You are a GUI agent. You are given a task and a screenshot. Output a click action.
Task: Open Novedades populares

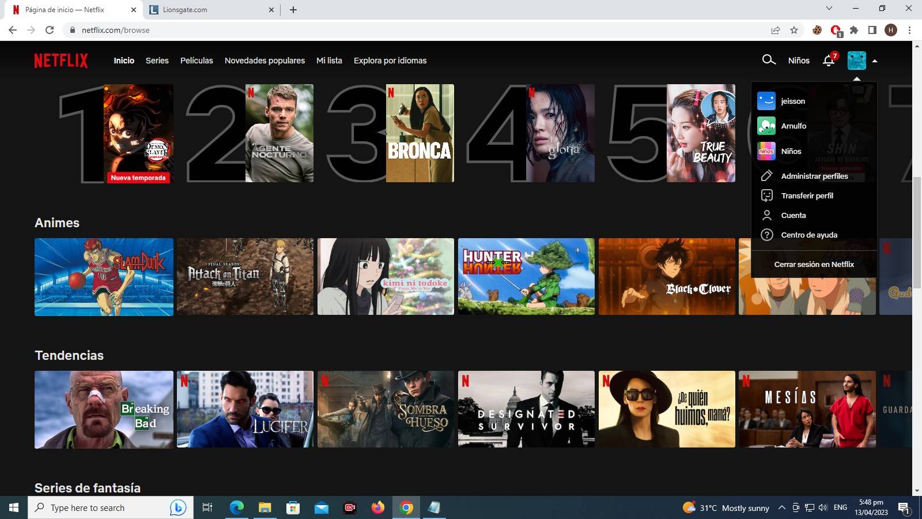point(264,61)
